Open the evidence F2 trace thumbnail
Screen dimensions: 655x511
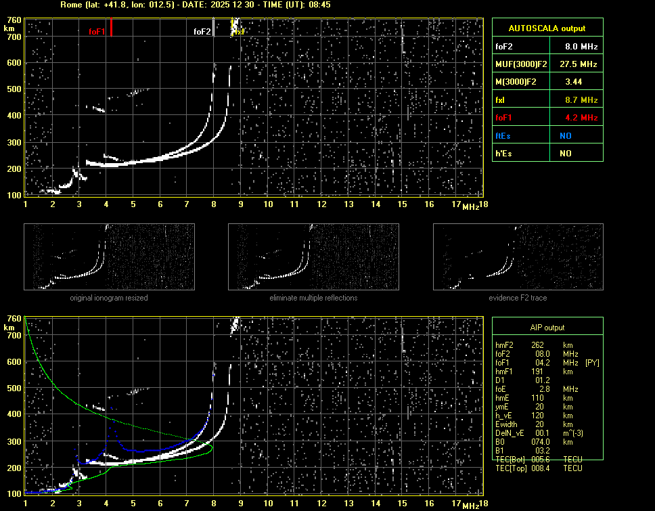(x=518, y=257)
